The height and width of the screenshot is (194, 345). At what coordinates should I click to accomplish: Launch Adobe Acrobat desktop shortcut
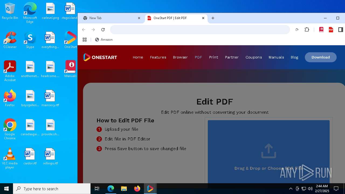pos(10,71)
